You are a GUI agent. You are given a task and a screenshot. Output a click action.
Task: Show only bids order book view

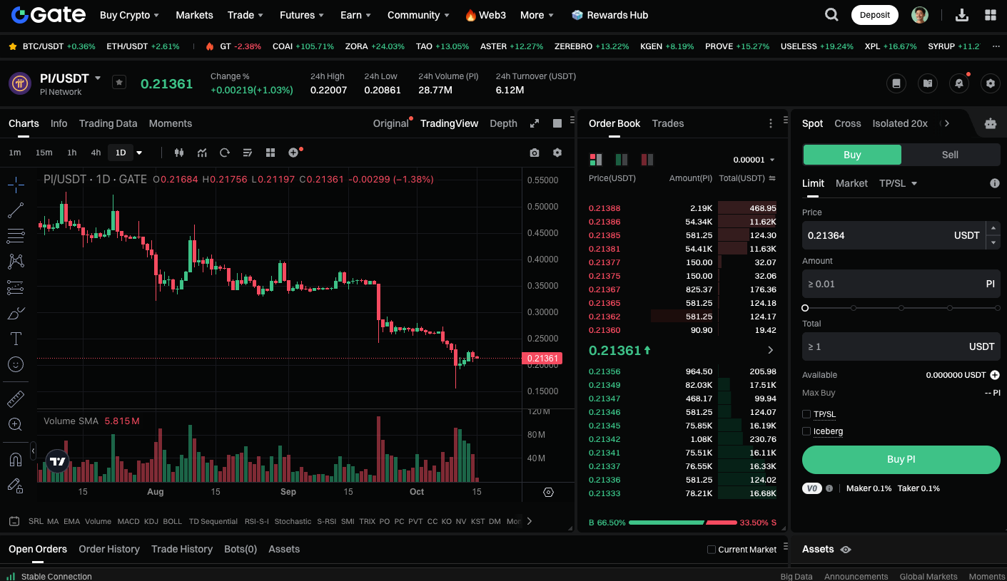pos(622,160)
